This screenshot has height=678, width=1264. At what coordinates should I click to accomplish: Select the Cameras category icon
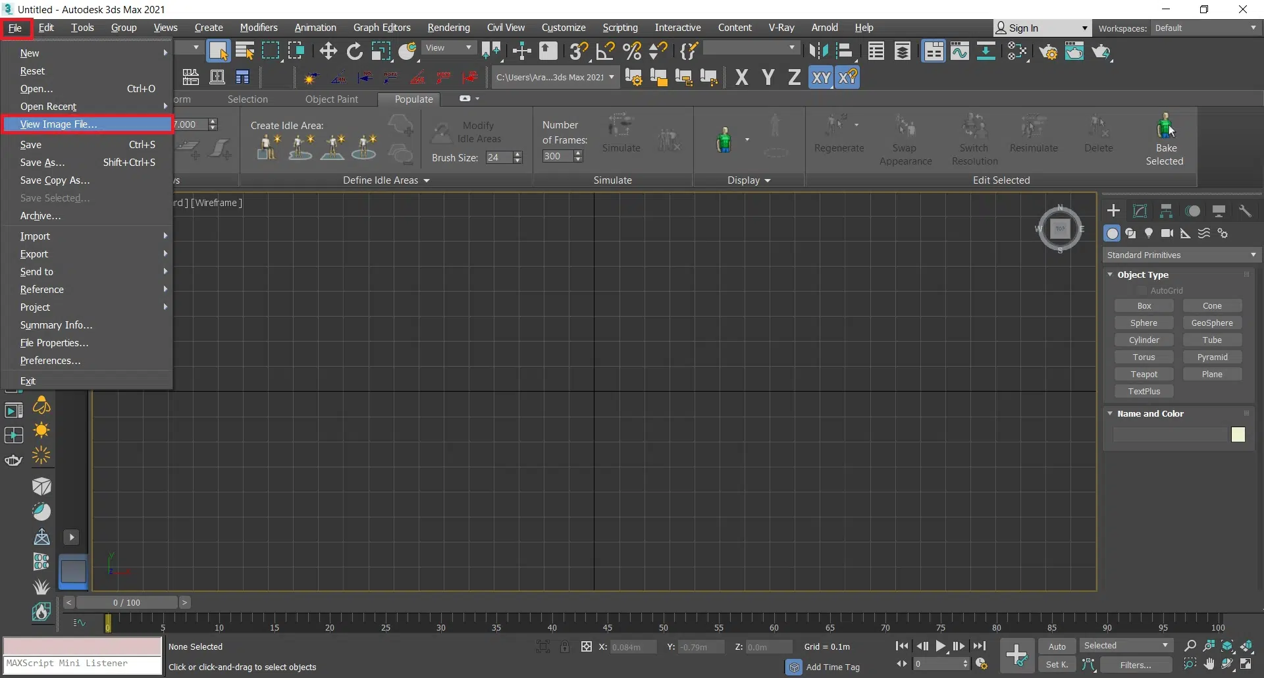coord(1167,233)
